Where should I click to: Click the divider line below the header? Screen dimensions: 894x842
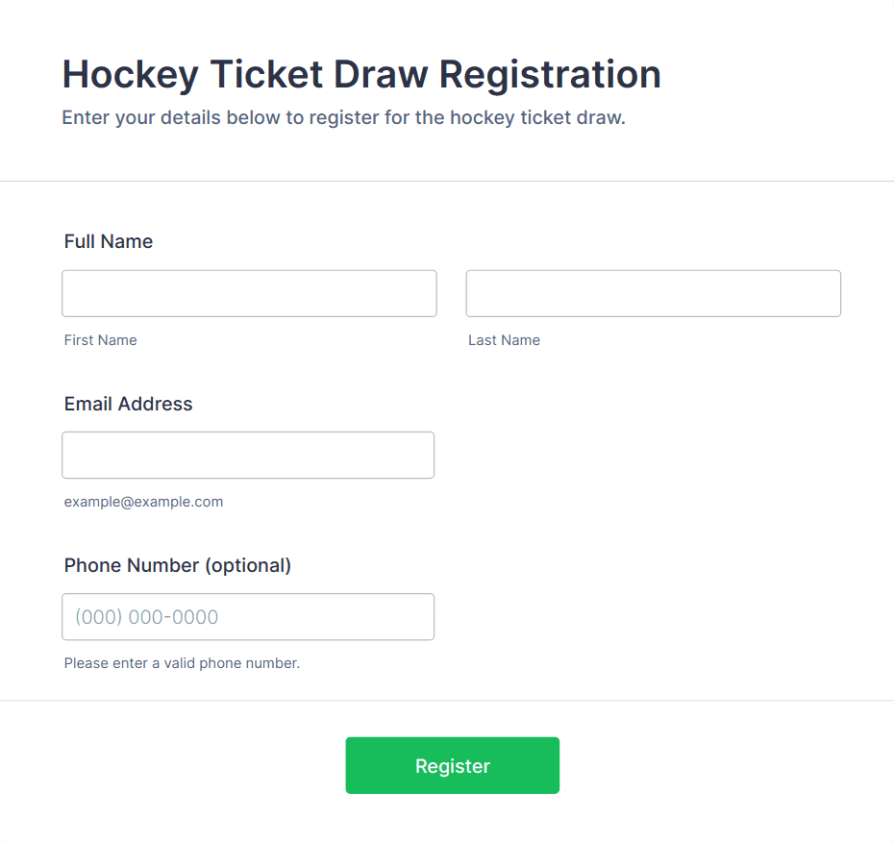click(x=447, y=181)
